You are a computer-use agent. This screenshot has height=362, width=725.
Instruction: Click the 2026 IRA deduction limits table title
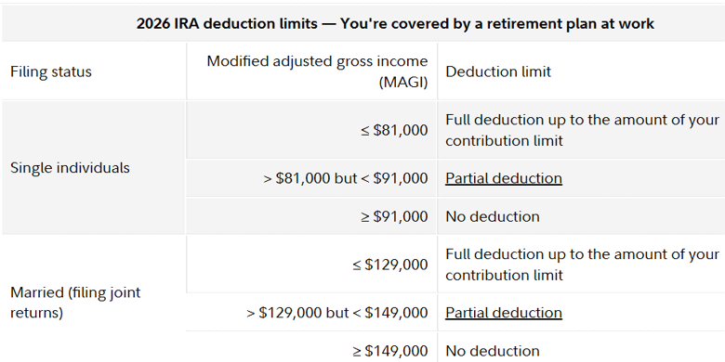tap(395, 23)
